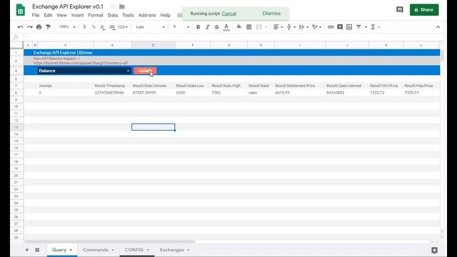Click the Explore icon bottom right
Image resolution: width=457 pixels, height=257 pixels.
point(434,250)
